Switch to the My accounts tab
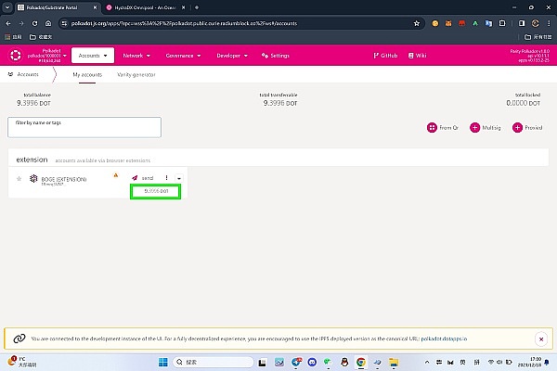 (87, 74)
